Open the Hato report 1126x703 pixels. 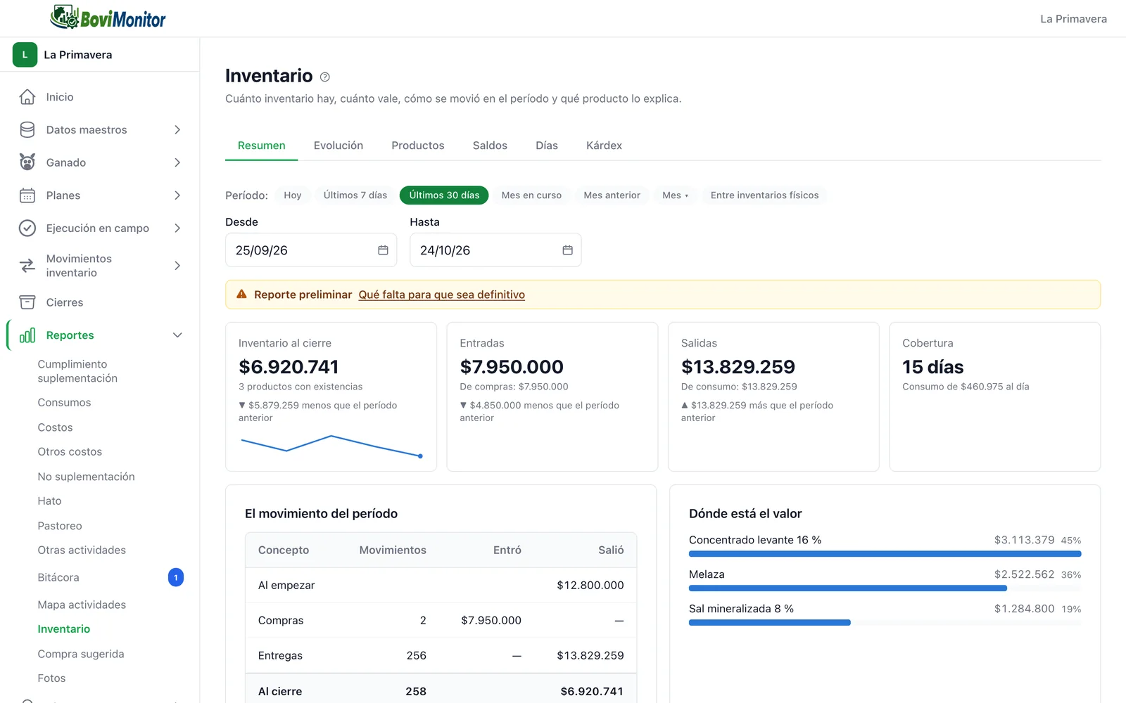(x=49, y=501)
